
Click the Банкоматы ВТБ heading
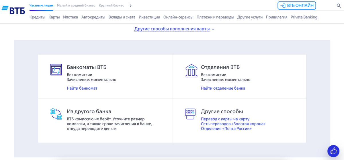pos(87,67)
